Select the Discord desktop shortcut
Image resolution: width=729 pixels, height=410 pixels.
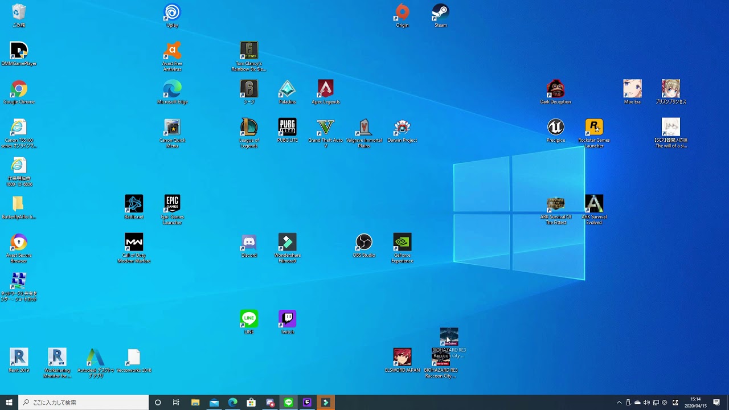[249, 245]
